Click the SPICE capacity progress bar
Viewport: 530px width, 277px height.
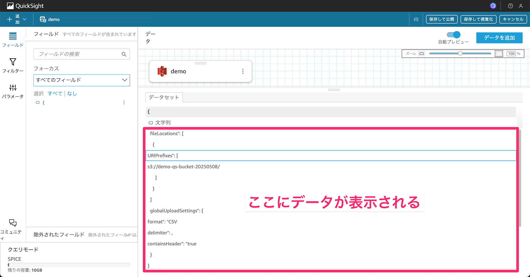pyautogui.click(x=69, y=265)
